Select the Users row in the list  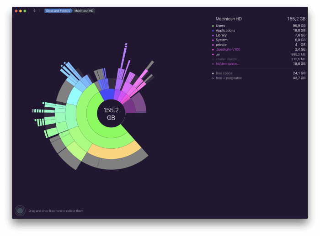tap(259, 26)
